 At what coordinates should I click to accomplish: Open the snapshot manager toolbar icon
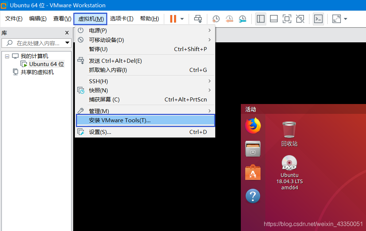click(x=243, y=19)
